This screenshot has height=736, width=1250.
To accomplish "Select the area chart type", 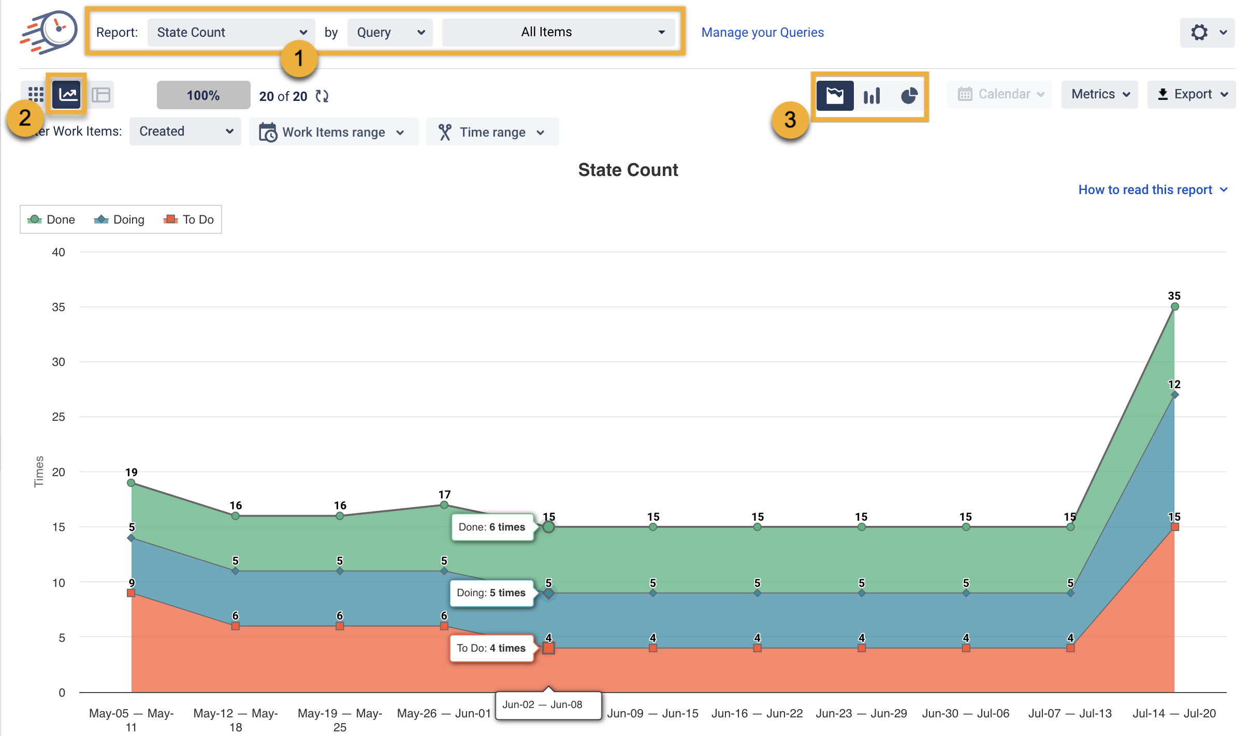I will tap(835, 96).
